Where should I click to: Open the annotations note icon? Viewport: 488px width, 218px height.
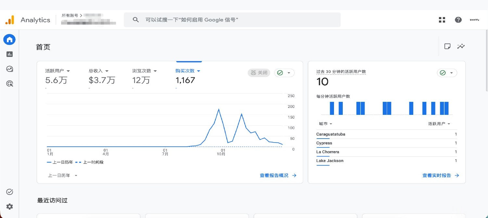click(x=447, y=46)
